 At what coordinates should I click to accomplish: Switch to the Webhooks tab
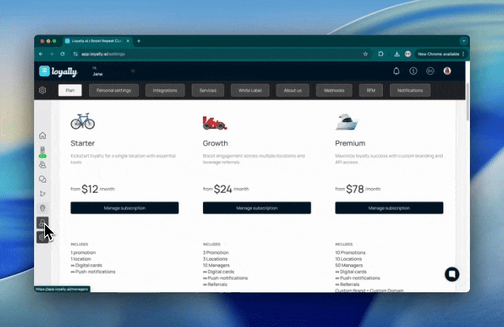coord(334,91)
